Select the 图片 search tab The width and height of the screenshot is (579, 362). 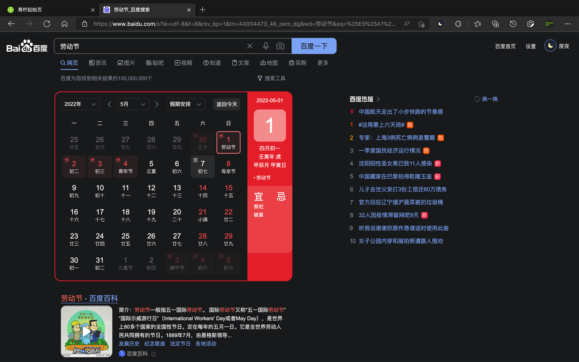click(126, 63)
